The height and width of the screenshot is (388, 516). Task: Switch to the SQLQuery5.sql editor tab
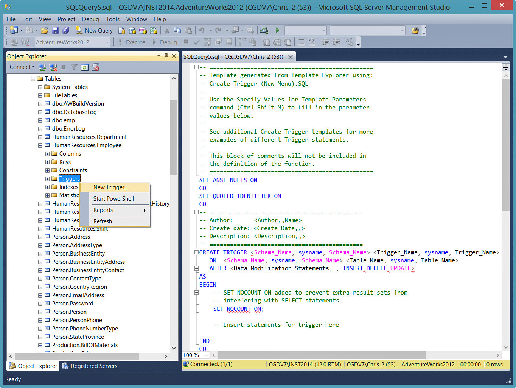coord(233,57)
